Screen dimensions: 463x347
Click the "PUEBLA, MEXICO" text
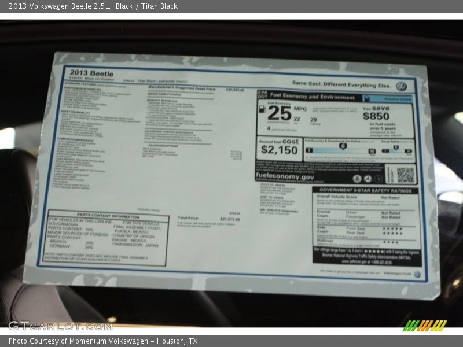[x=132, y=232]
